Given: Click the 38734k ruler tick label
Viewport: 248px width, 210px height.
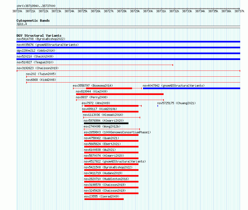Looking at the screenshot, I should click(200, 11).
